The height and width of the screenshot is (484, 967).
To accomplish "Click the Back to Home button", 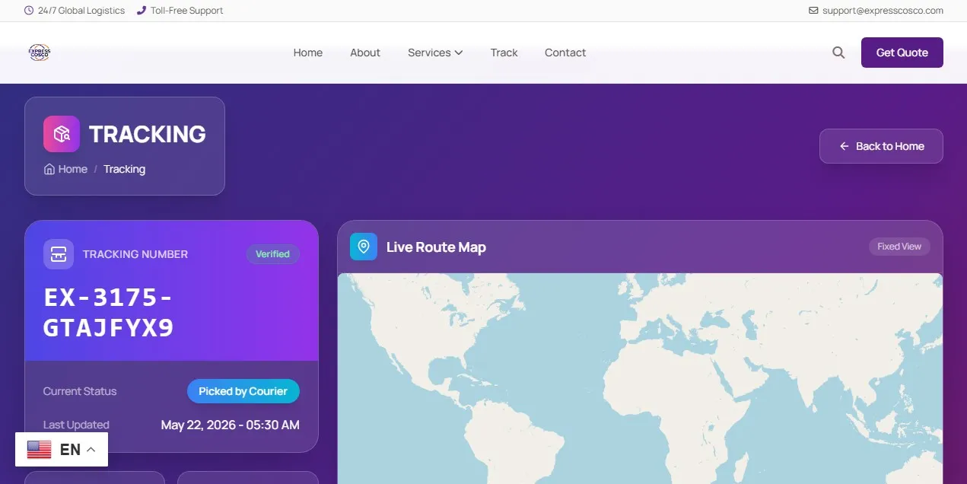I will point(881,146).
